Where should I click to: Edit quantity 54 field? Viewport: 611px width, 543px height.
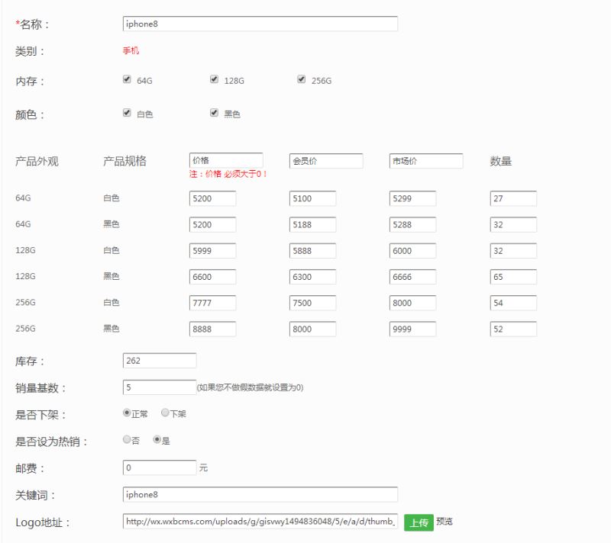[513, 303]
